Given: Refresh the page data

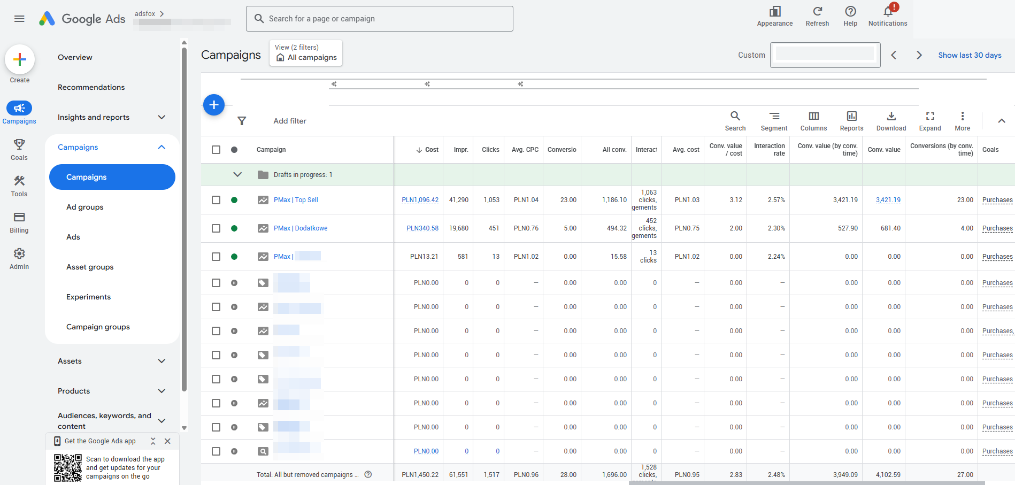Looking at the screenshot, I should (x=817, y=16).
